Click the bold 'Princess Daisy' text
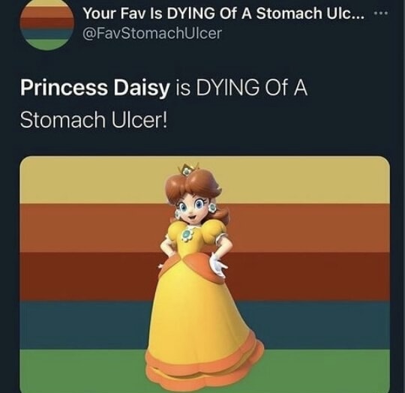The height and width of the screenshot is (393, 405). coord(94,88)
